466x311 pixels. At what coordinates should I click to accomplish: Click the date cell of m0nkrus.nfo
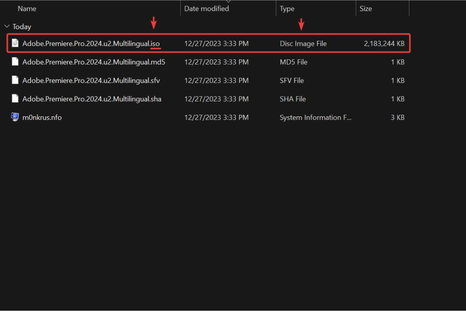216,117
